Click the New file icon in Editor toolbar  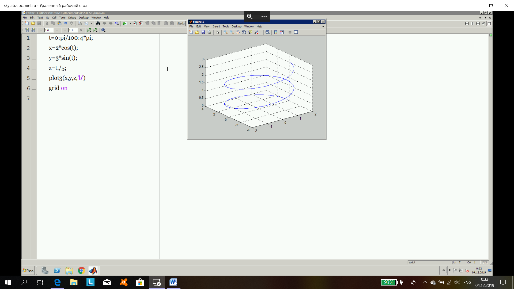[x=27, y=23]
